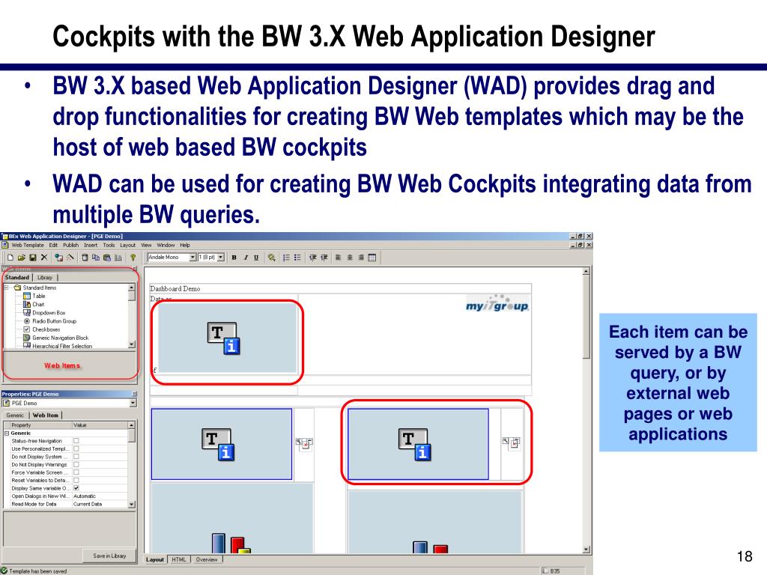Click the myitgroup logo image
This screenshot has width=767, height=575.
coord(497,304)
